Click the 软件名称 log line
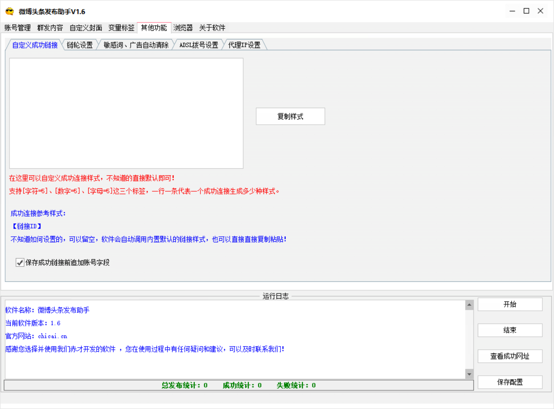This screenshot has height=409, width=554. click(48, 310)
